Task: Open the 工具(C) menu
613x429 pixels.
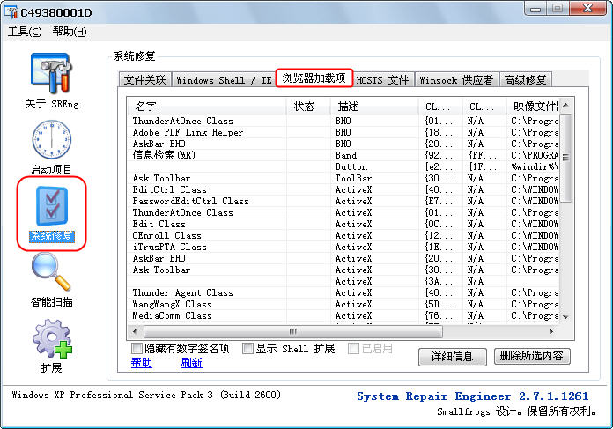Action: 25,32
